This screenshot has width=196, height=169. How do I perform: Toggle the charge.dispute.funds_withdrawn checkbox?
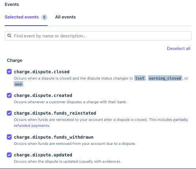9,137
